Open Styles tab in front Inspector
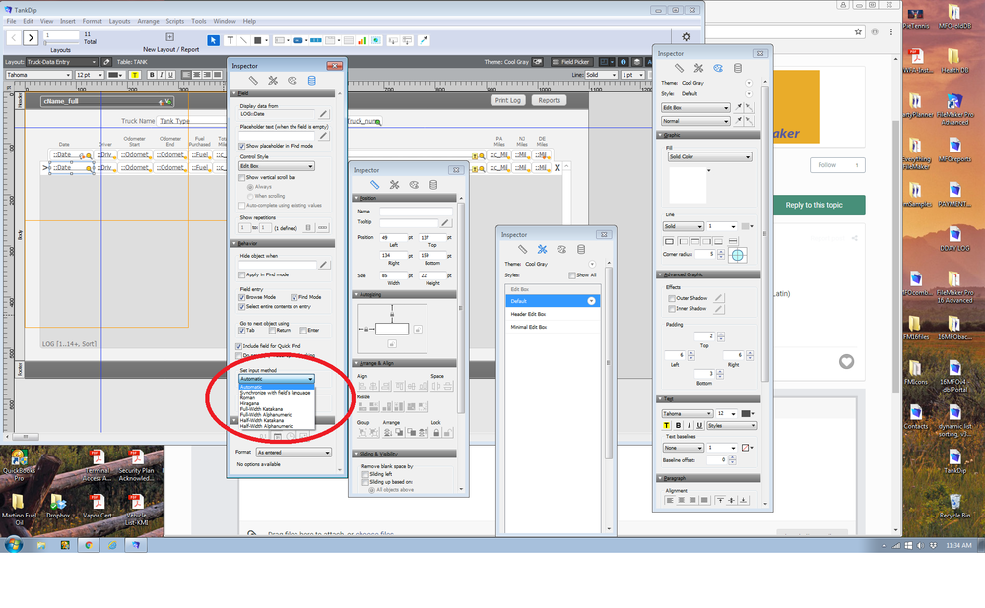This screenshot has height=608, width=985. click(273, 81)
